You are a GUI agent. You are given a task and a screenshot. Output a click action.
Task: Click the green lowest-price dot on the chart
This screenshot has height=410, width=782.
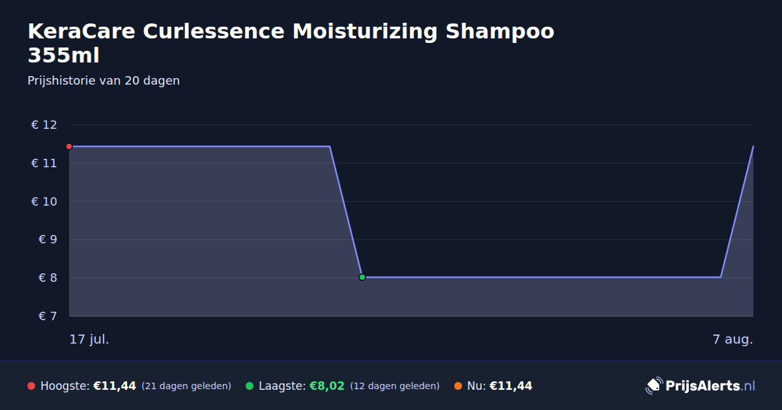pyautogui.click(x=362, y=277)
